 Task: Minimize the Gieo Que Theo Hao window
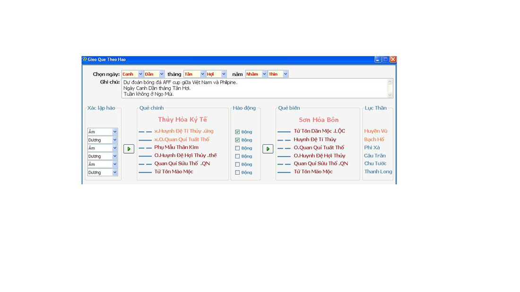point(378,59)
